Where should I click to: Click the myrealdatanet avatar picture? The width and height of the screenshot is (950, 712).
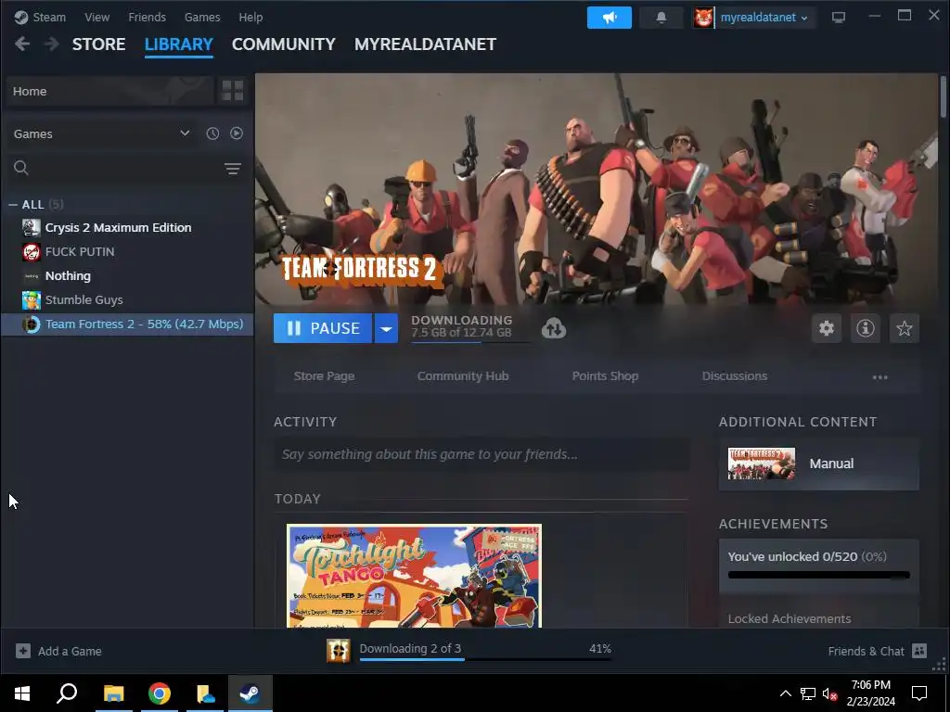703,18
